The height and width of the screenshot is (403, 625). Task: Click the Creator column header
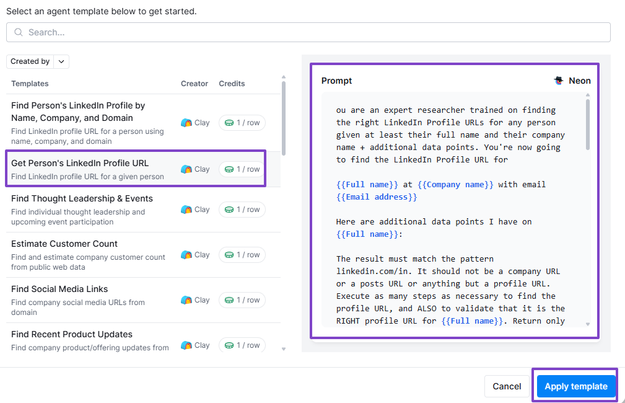point(194,84)
